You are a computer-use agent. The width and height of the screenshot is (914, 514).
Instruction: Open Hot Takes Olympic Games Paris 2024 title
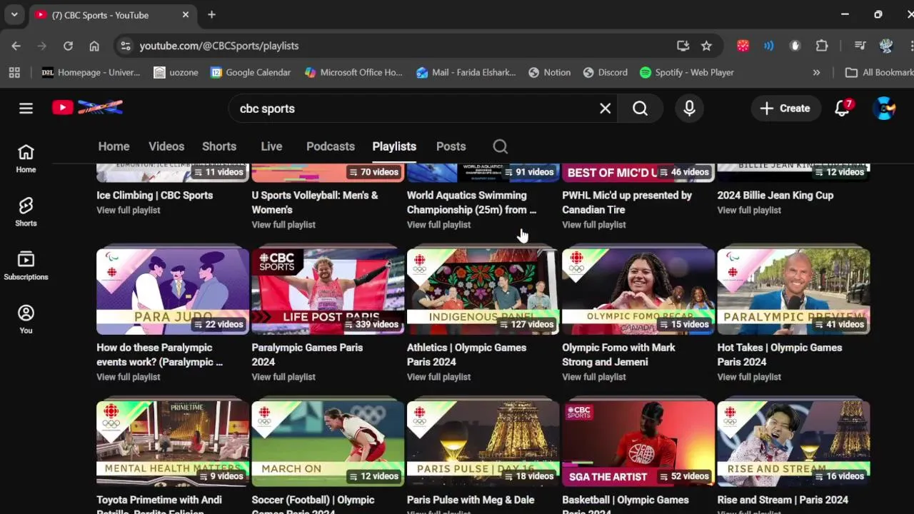tap(780, 355)
